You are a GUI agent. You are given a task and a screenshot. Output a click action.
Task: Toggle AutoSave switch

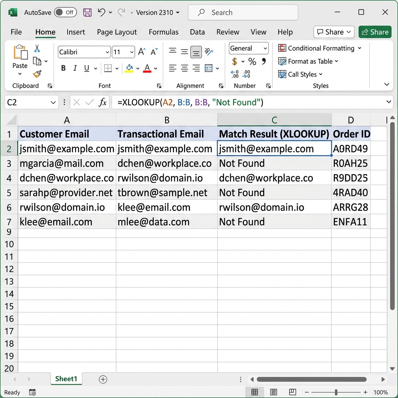pyautogui.click(x=65, y=12)
